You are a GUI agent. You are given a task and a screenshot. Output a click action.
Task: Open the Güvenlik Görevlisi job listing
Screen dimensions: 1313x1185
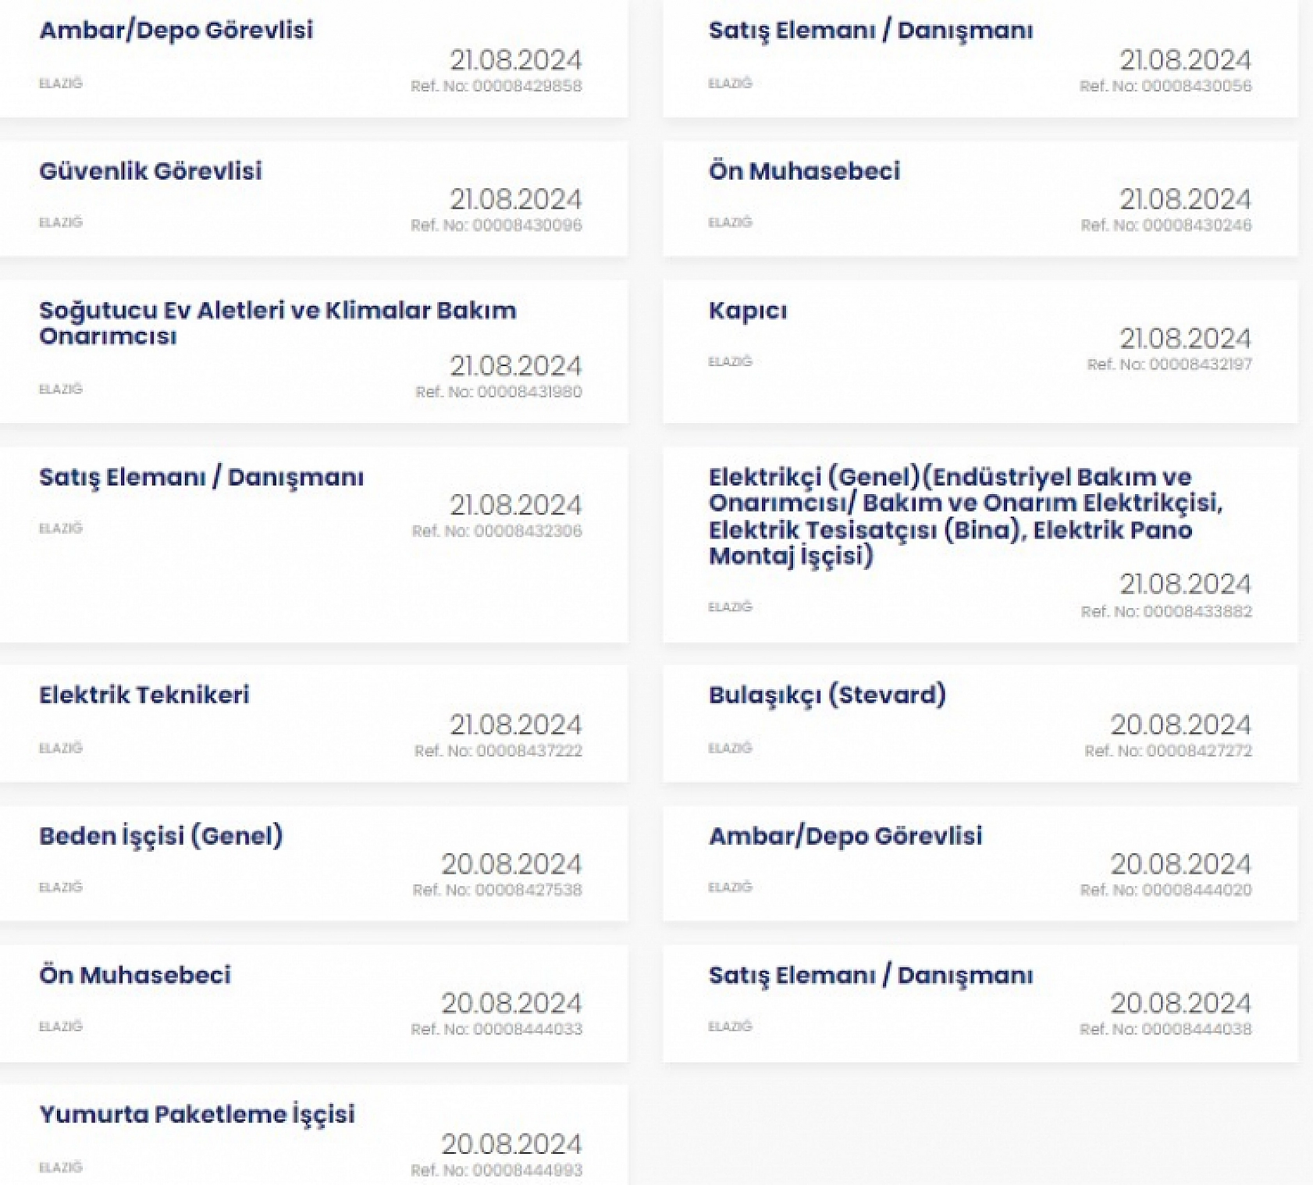[151, 171]
